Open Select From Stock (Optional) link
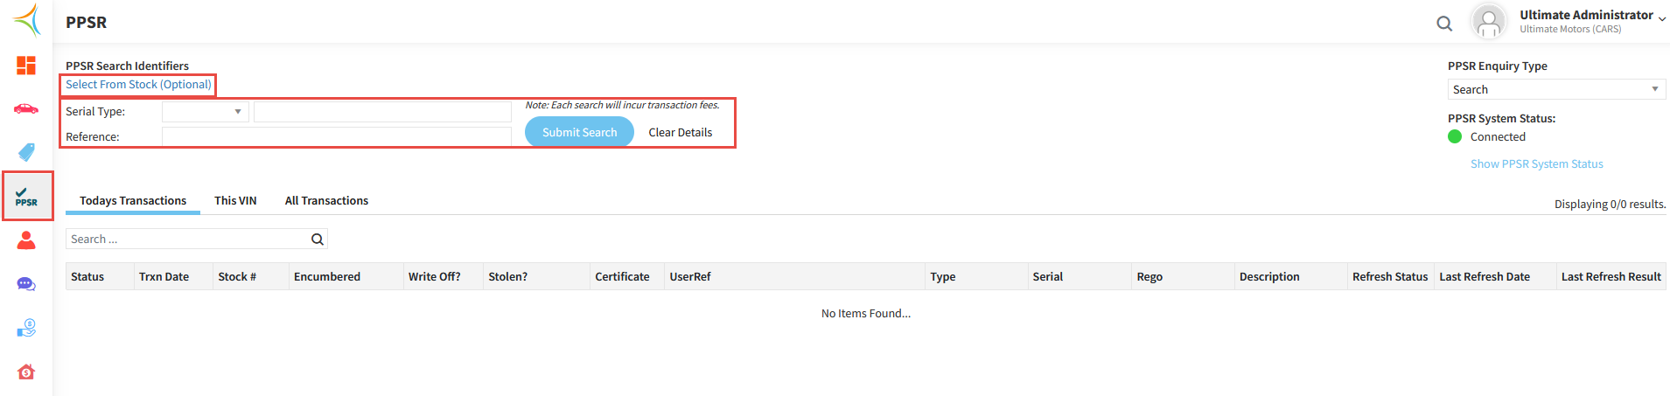Viewport: 1670px width, 396px height. tap(138, 85)
